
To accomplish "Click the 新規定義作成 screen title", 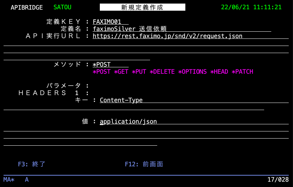I will click(x=142, y=7).
